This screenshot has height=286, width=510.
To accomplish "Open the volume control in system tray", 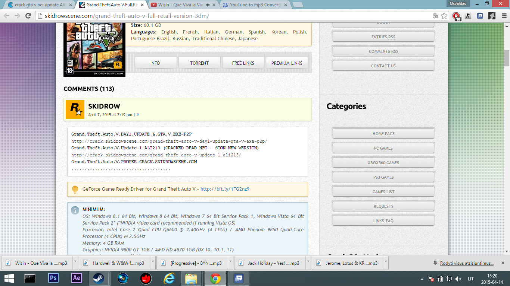I will coord(458,279).
